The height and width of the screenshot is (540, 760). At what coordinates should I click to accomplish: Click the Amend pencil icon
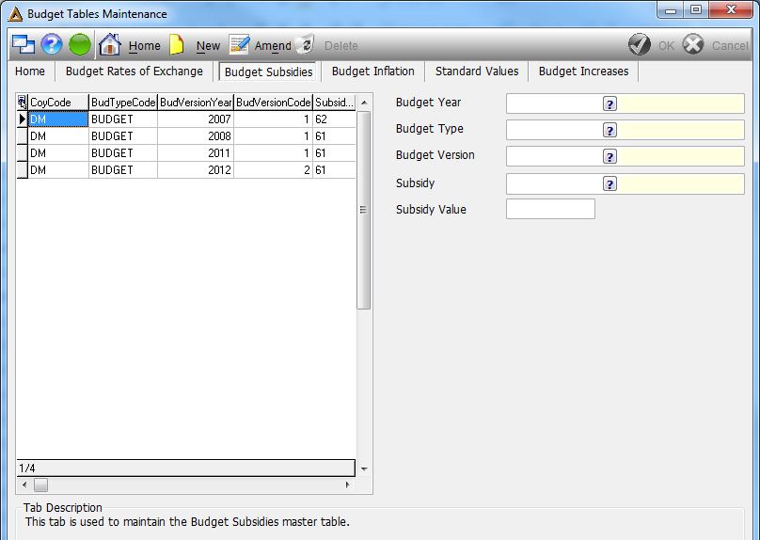point(239,44)
